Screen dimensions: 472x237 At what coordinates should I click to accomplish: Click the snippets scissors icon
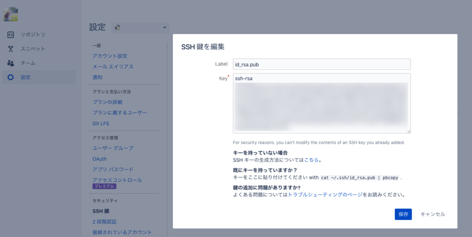11,49
